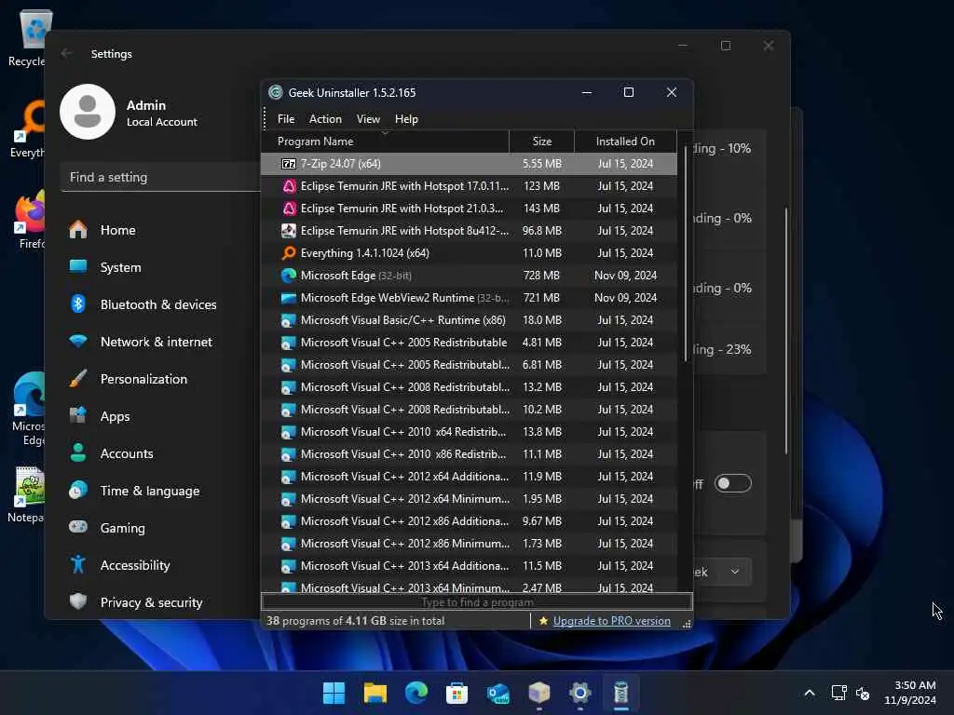Screen dimensions: 954x715
Task: Click the Geek Uninstaller list scrollbar thumb
Action: pyautogui.click(x=685, y=253)
